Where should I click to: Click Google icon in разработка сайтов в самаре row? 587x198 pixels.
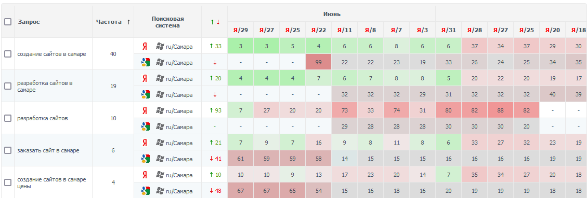145,95
